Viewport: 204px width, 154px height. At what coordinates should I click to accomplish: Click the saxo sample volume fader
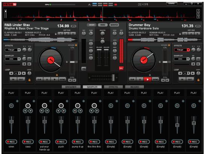click(28, 122)
